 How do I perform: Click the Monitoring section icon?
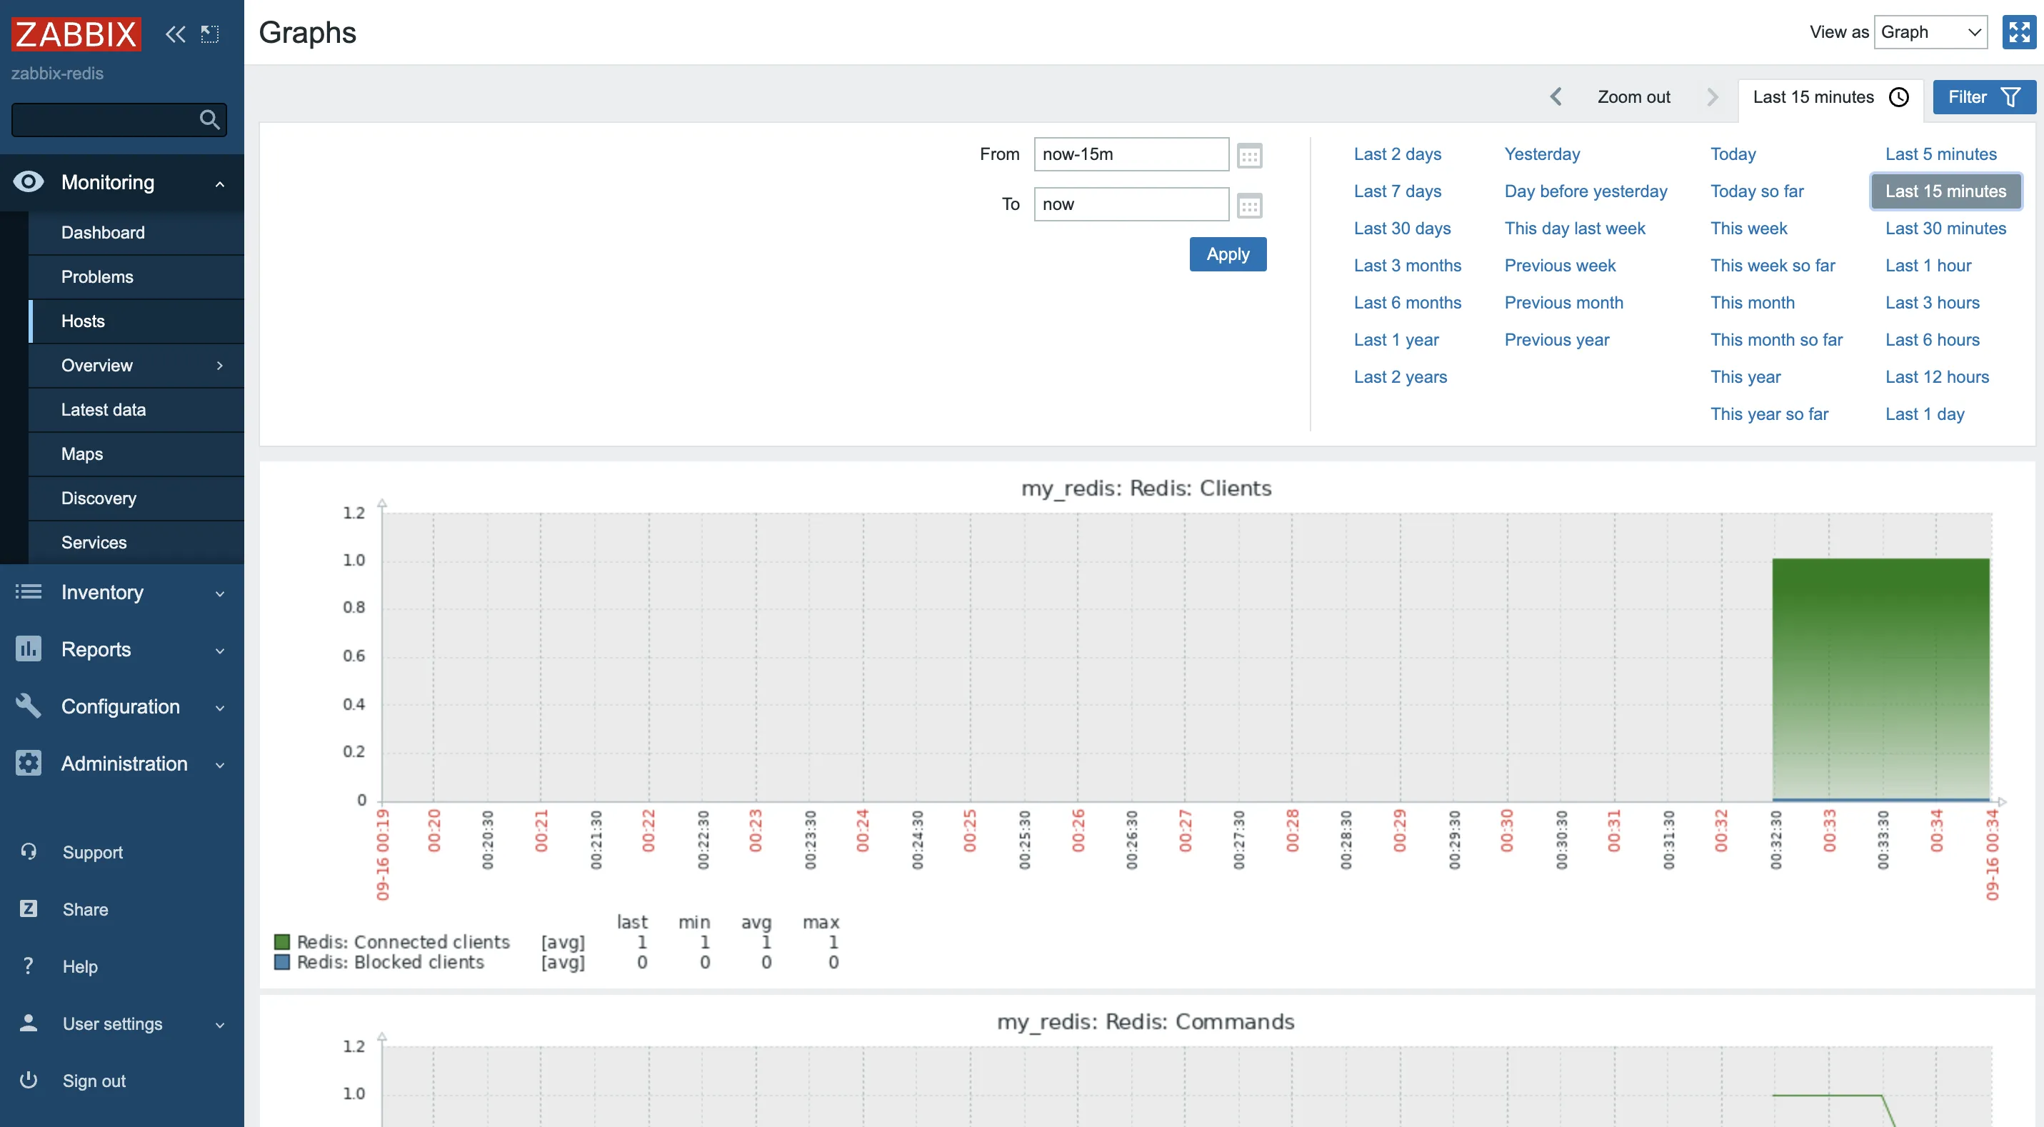pos(28,182)
